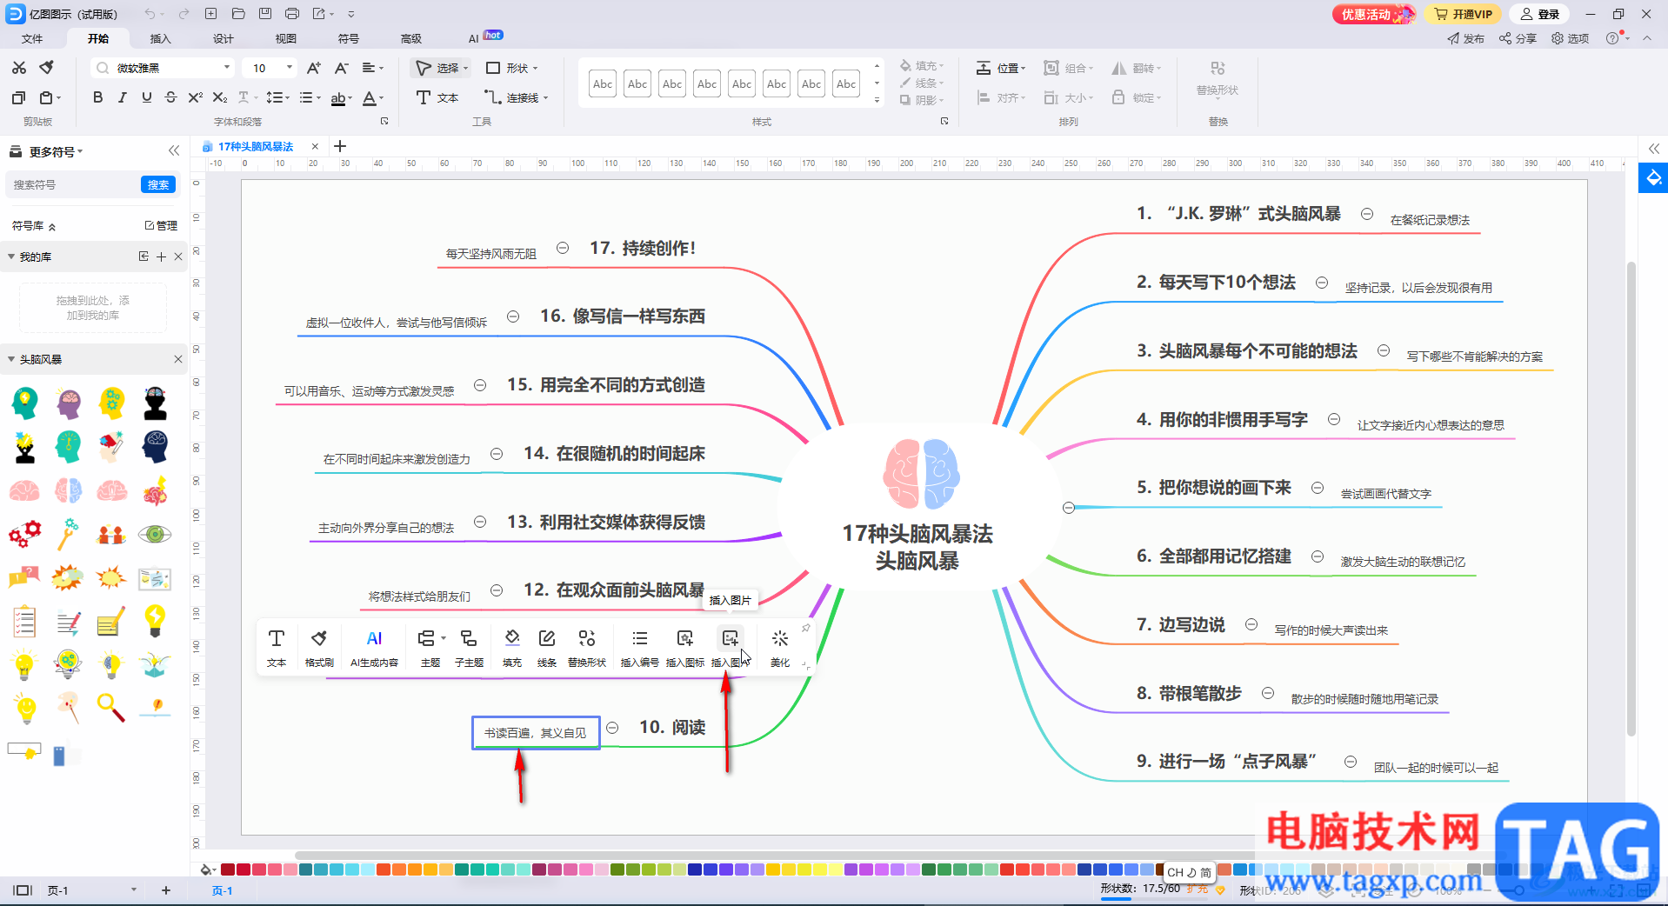Add a new document tab with the plus button
This screenshot has width=1668, height=906.
tap(340, 146)
